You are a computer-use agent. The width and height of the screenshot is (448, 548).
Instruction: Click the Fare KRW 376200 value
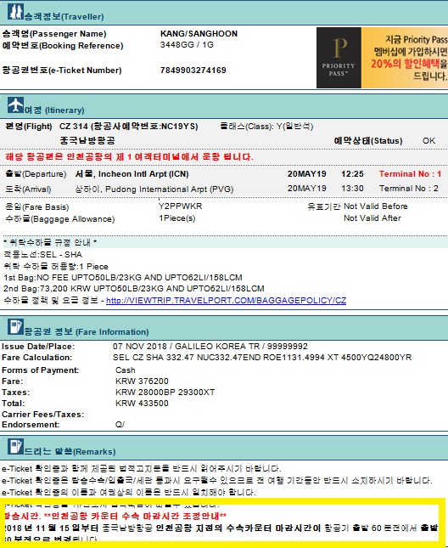coord(142,381)
